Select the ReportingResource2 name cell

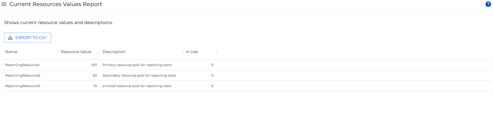pyautogui.click(x=23, y=75)
